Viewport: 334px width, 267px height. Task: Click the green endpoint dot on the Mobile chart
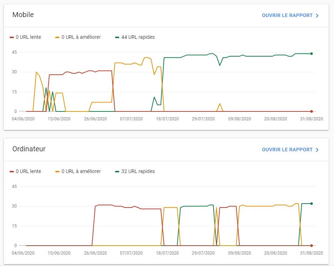coord(312,54)
